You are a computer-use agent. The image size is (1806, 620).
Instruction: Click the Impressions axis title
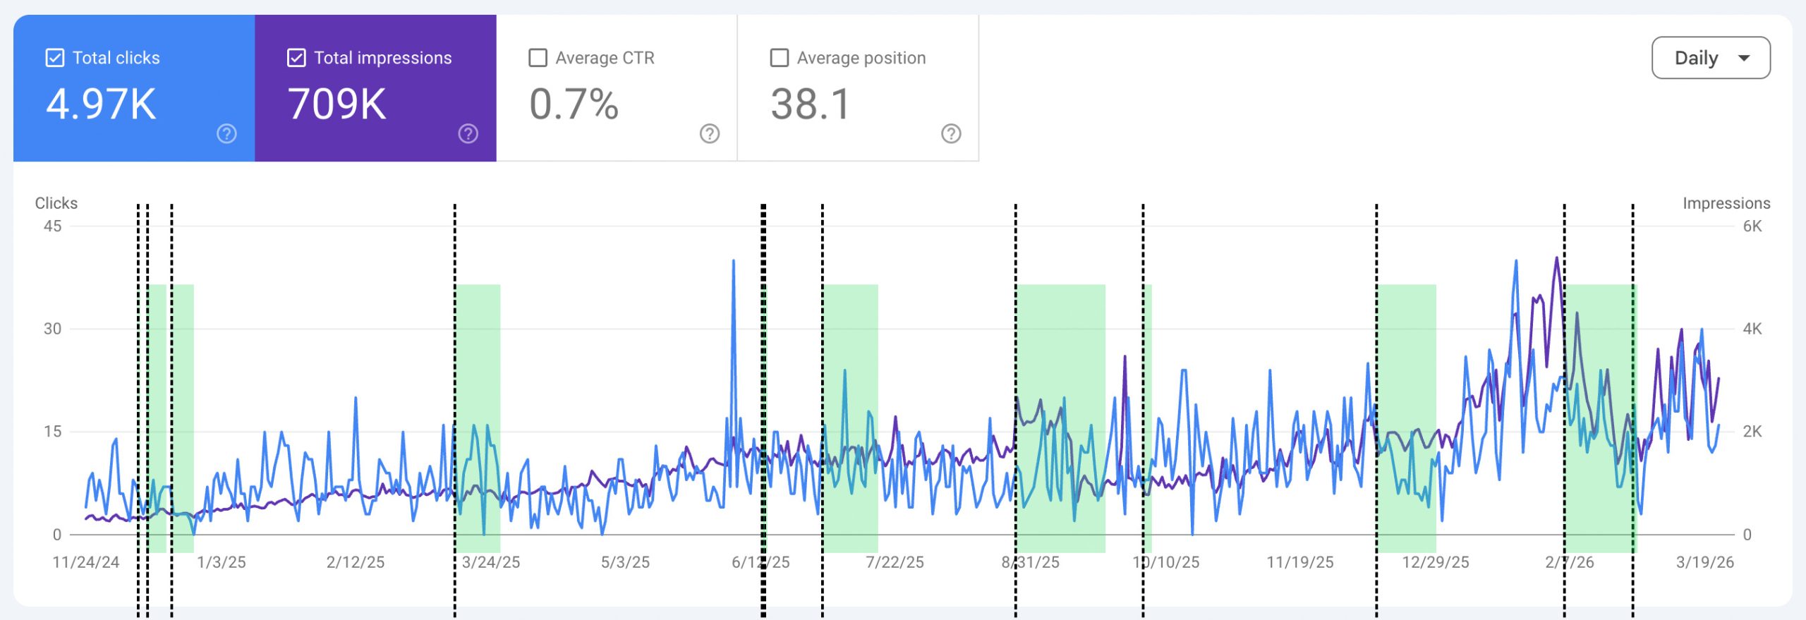coord(1726,203)
